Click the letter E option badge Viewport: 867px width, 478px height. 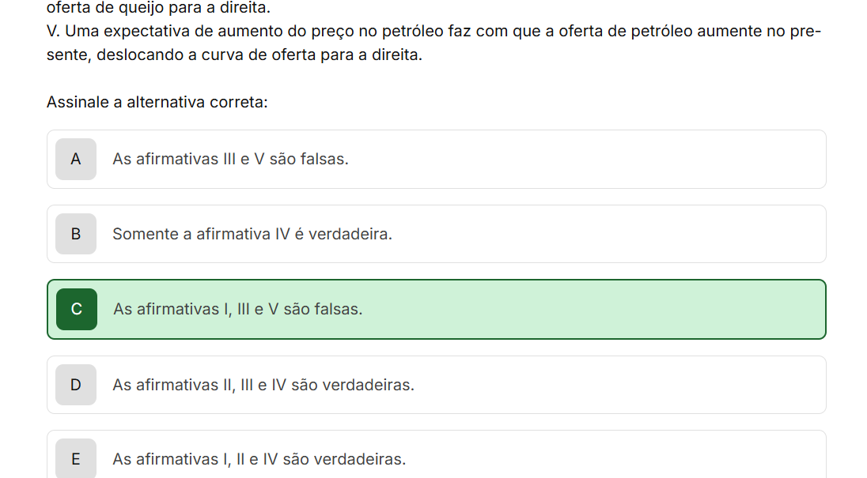pos(76,459)
